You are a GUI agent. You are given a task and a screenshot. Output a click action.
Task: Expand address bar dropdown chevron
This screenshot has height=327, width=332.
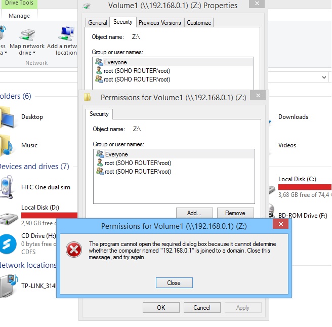[x=324, y=77]
